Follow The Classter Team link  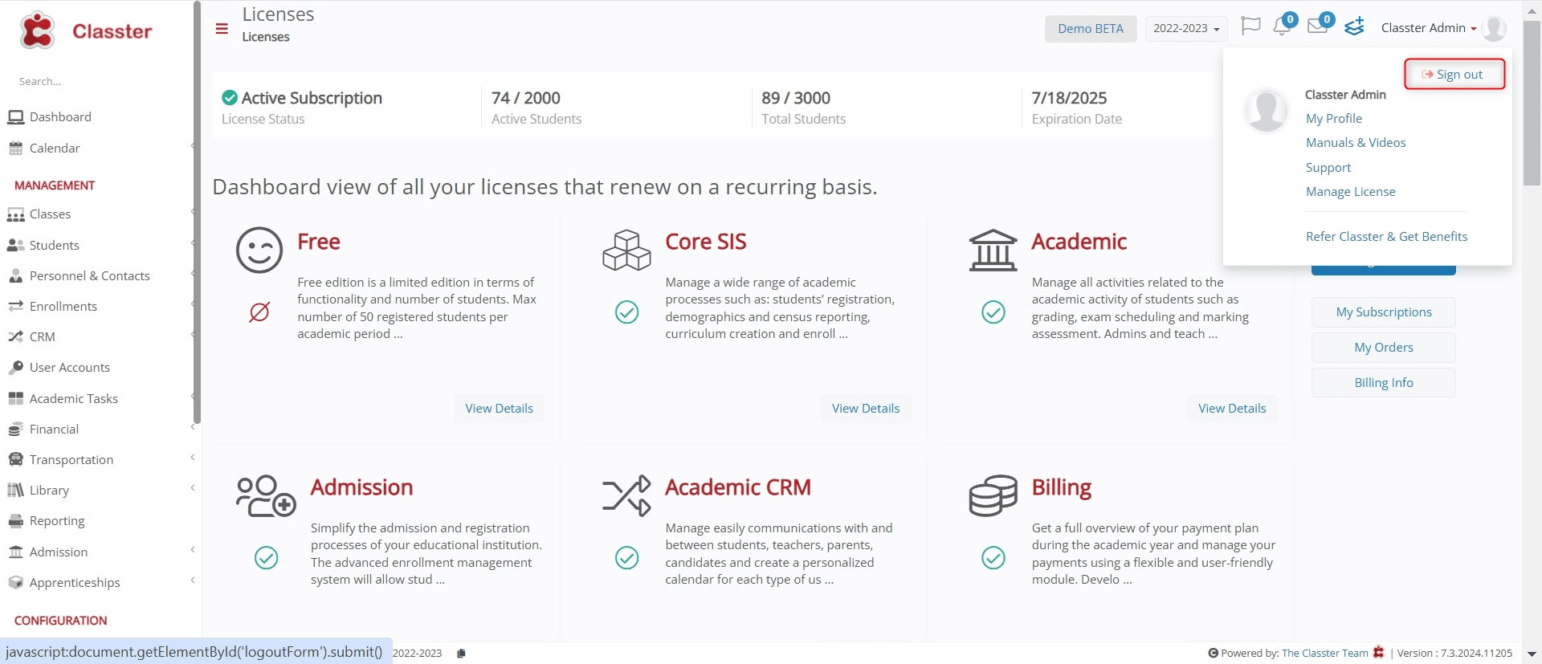tap(1324, 654)
